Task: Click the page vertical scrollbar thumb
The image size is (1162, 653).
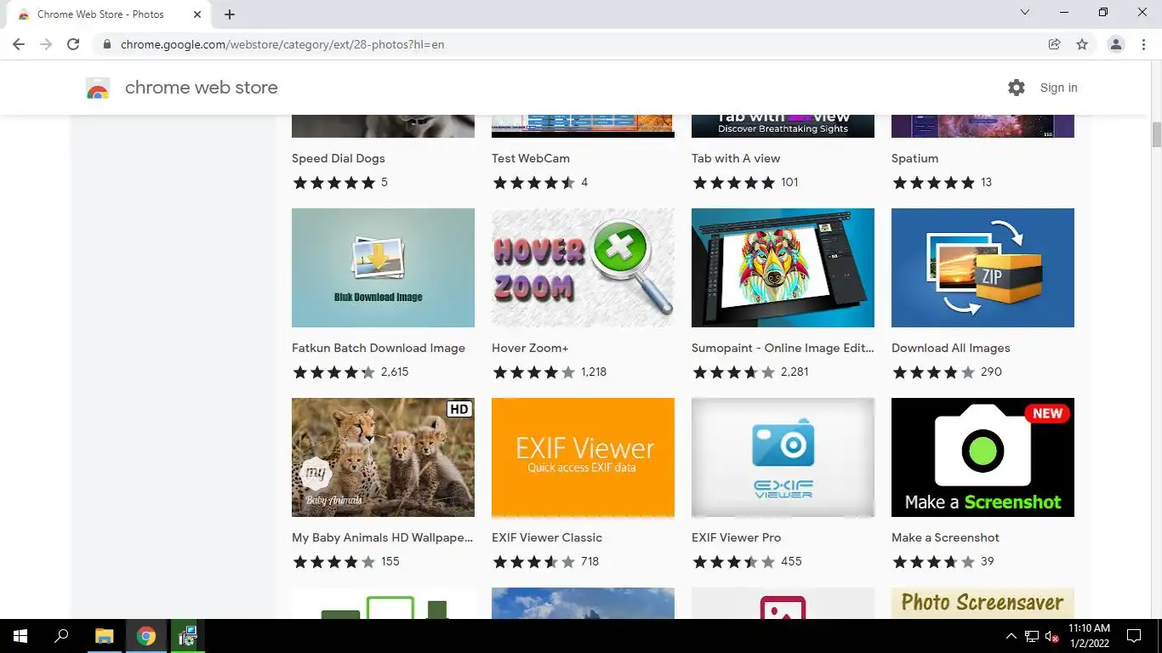Action: click(x=1156, y=134)
